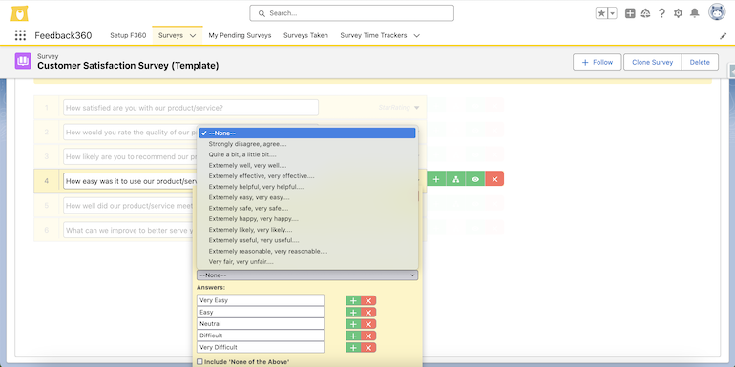735x367 pixels.
Task: Enable Include 'None of the Above' checkbox
Action: click(x=199, y=362)
